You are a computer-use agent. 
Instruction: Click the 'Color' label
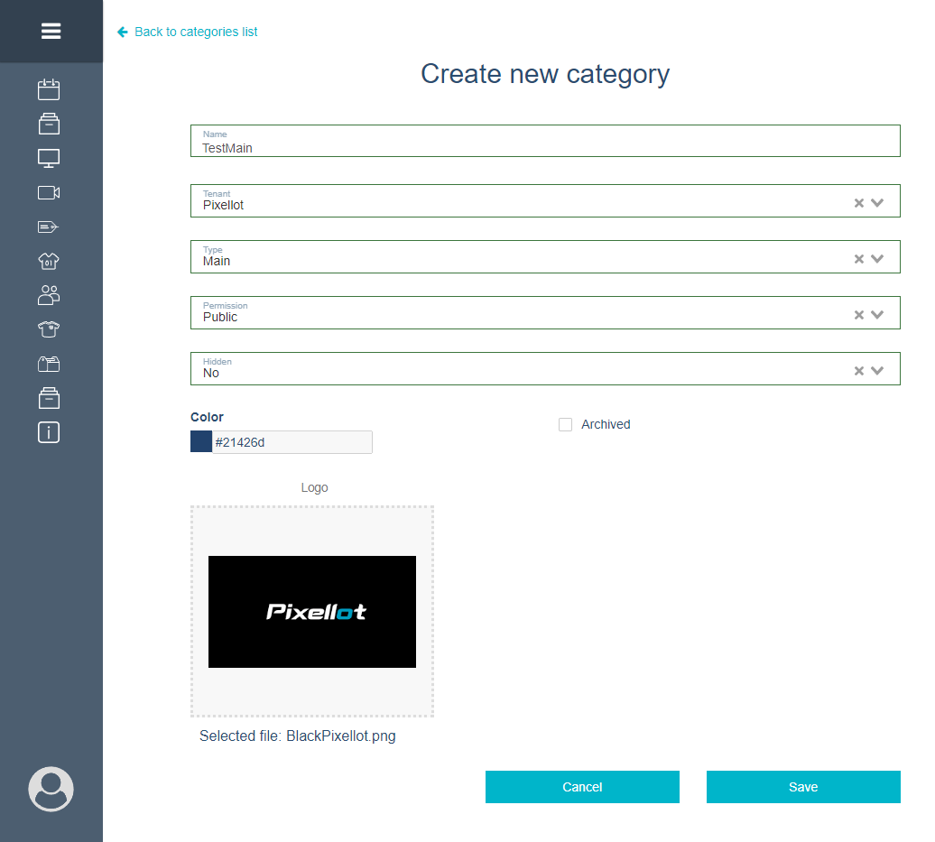click(x=207, y=417)
